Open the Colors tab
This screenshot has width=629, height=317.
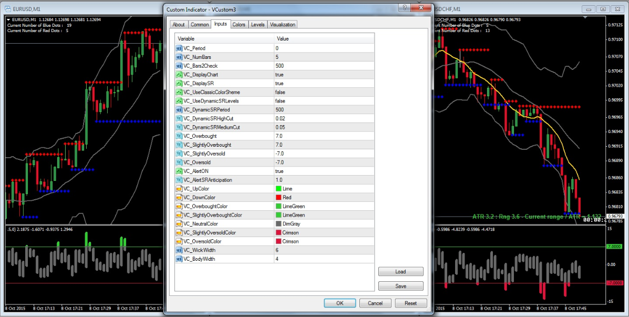[239, 25]
